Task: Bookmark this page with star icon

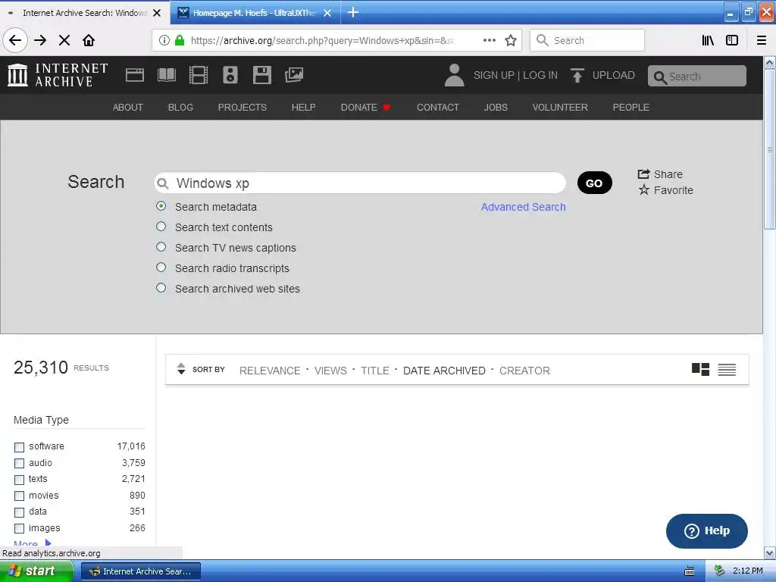Action: (511, 40)
